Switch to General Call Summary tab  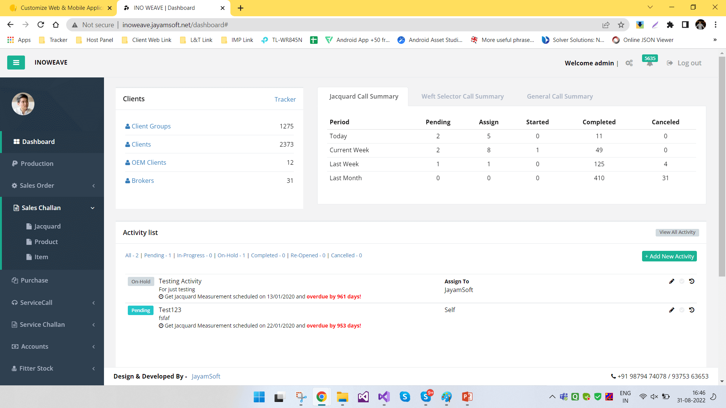[x=560, y=96]
